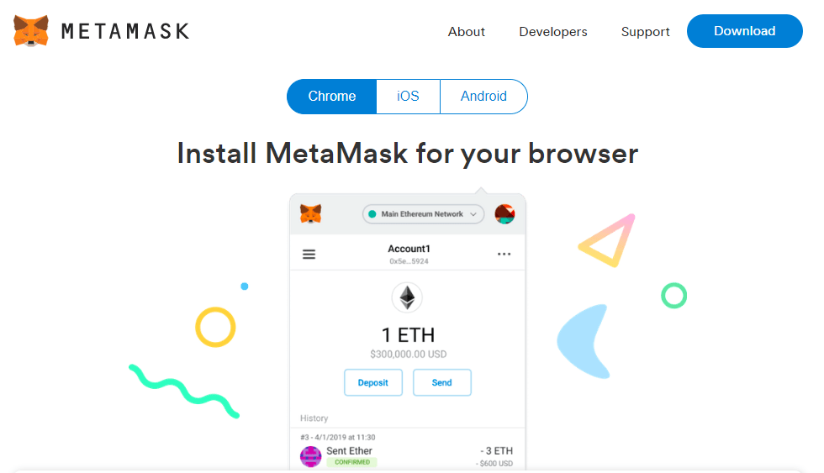This screenshot has width=824, height=473.
Task: Click the MetaMask fox logo in header
Action: click(31, 31)
